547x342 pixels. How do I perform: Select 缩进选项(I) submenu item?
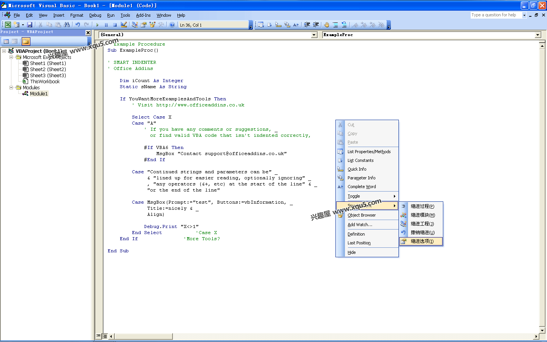point(421,241)
